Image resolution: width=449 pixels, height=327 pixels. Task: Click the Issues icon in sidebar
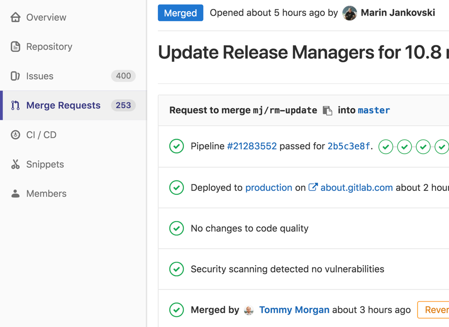15,76
